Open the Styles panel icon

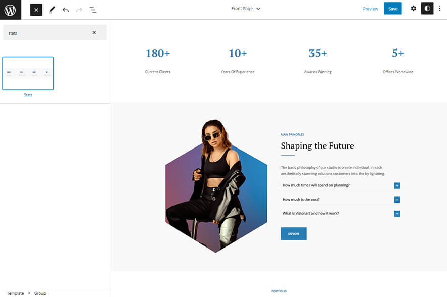tap(427, 8)
